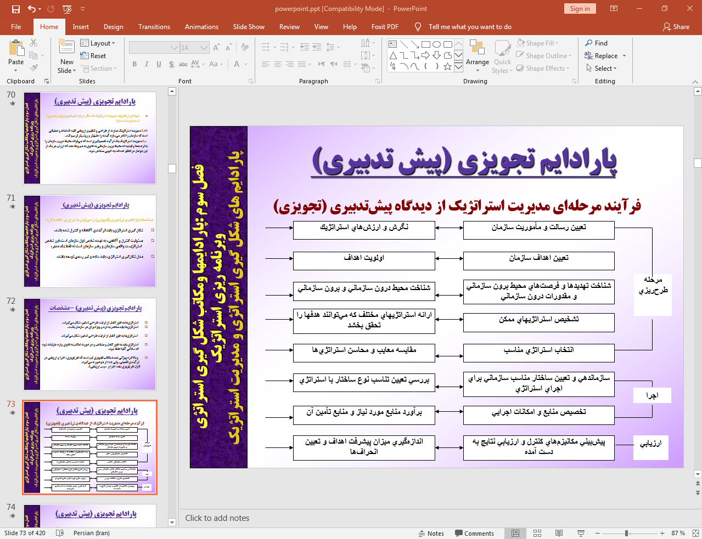Switch to the Animations tab
This screenshot has width=702, height=539.
tap(201, 27)
